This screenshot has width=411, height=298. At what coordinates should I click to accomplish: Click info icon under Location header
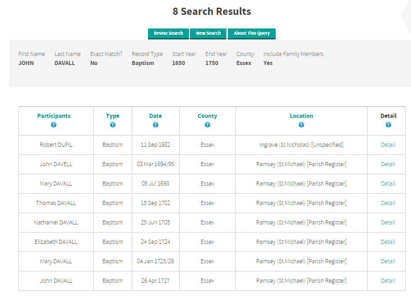[x=301, y=125]
